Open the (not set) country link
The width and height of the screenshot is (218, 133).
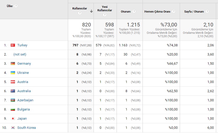coord(20,54)
